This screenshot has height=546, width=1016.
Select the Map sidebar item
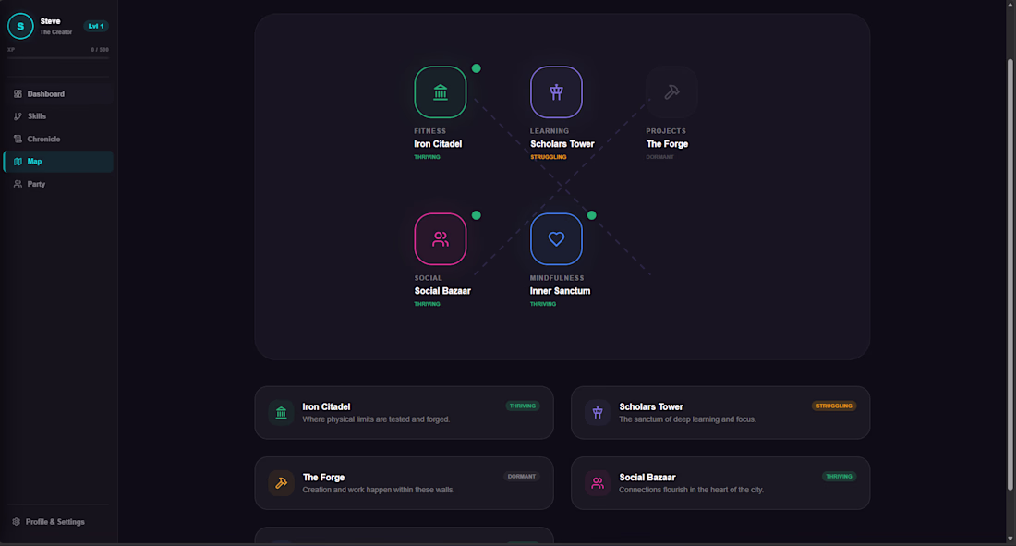pyautogui.click(x=58, y=162)
